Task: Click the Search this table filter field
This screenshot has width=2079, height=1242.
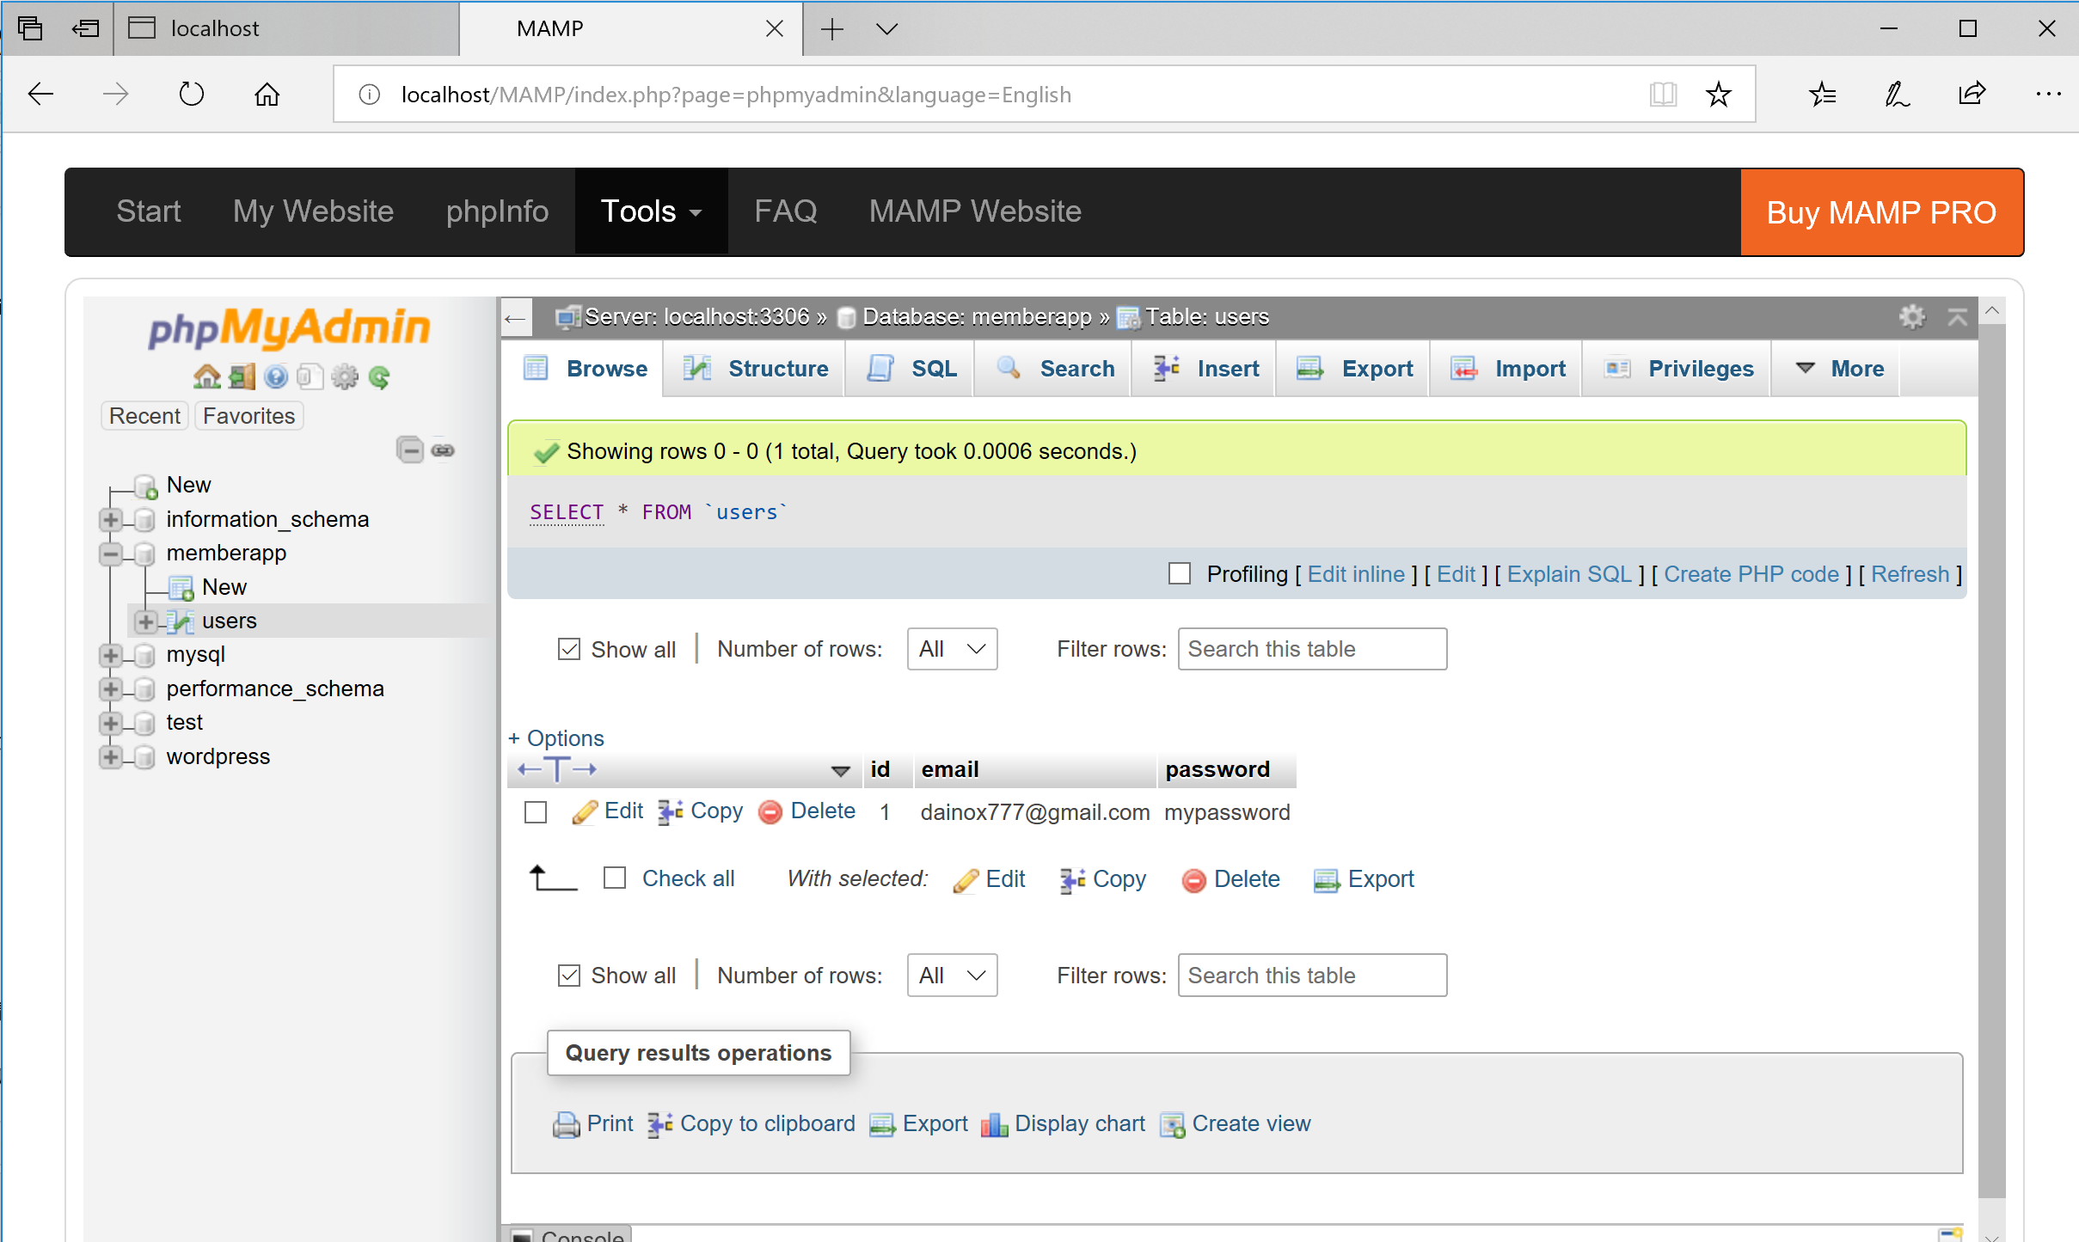Action: tap(1311, 649)
